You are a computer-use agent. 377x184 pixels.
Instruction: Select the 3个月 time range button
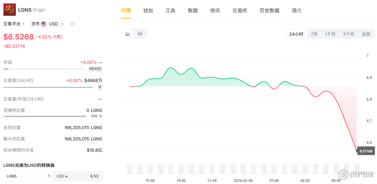pyautogui.click(x=348, y=34)
